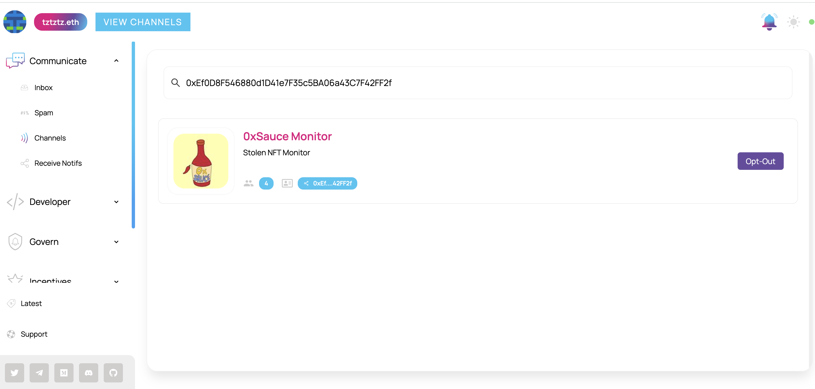Click the sidebar blue scrollbar
Image resolution: width=815 pixels, height=389 pixels.
pyautogui.click(x=133, y=135)
